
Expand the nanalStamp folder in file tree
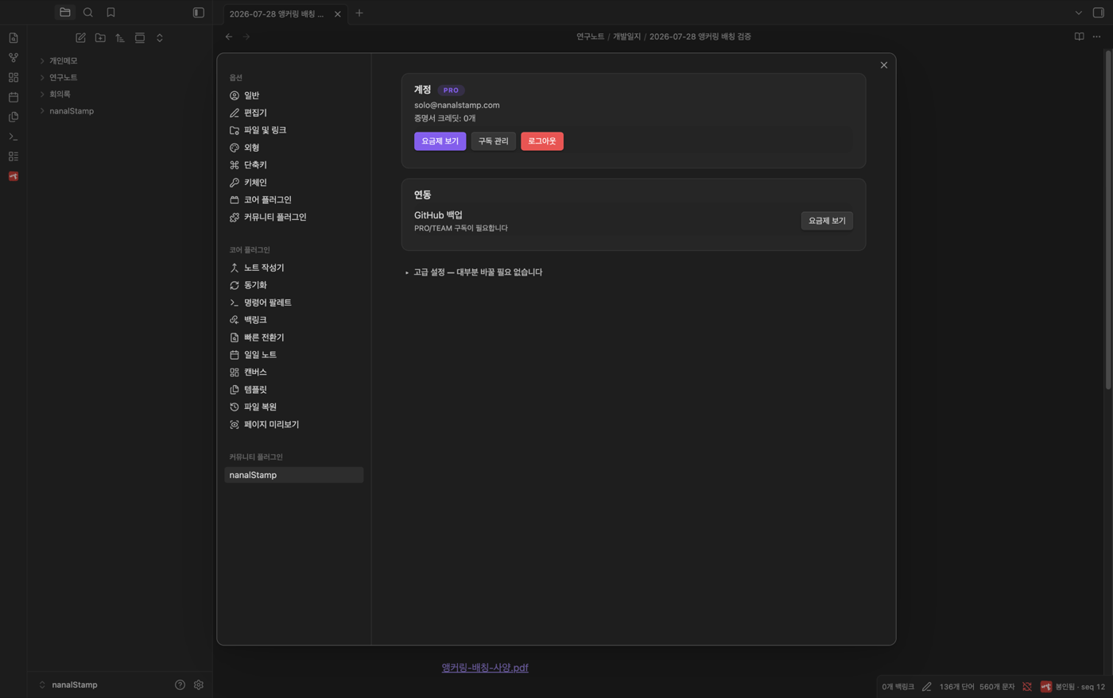[x=72, y=111]
